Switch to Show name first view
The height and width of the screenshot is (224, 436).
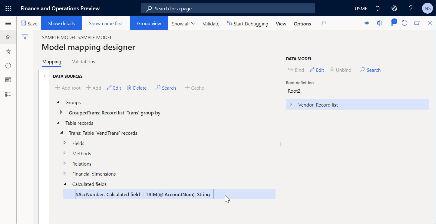106,23
